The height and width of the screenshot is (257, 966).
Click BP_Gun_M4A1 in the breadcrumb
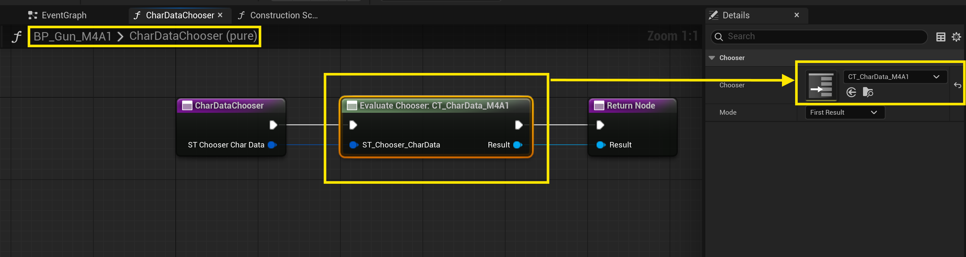tap(73, 36)
